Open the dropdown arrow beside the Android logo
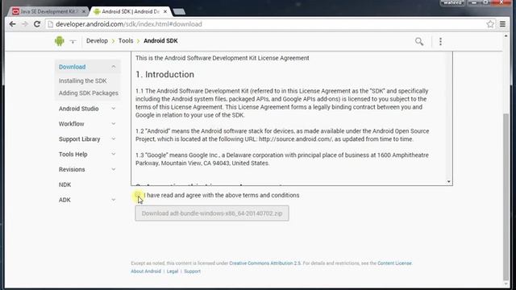 [73, 41]
